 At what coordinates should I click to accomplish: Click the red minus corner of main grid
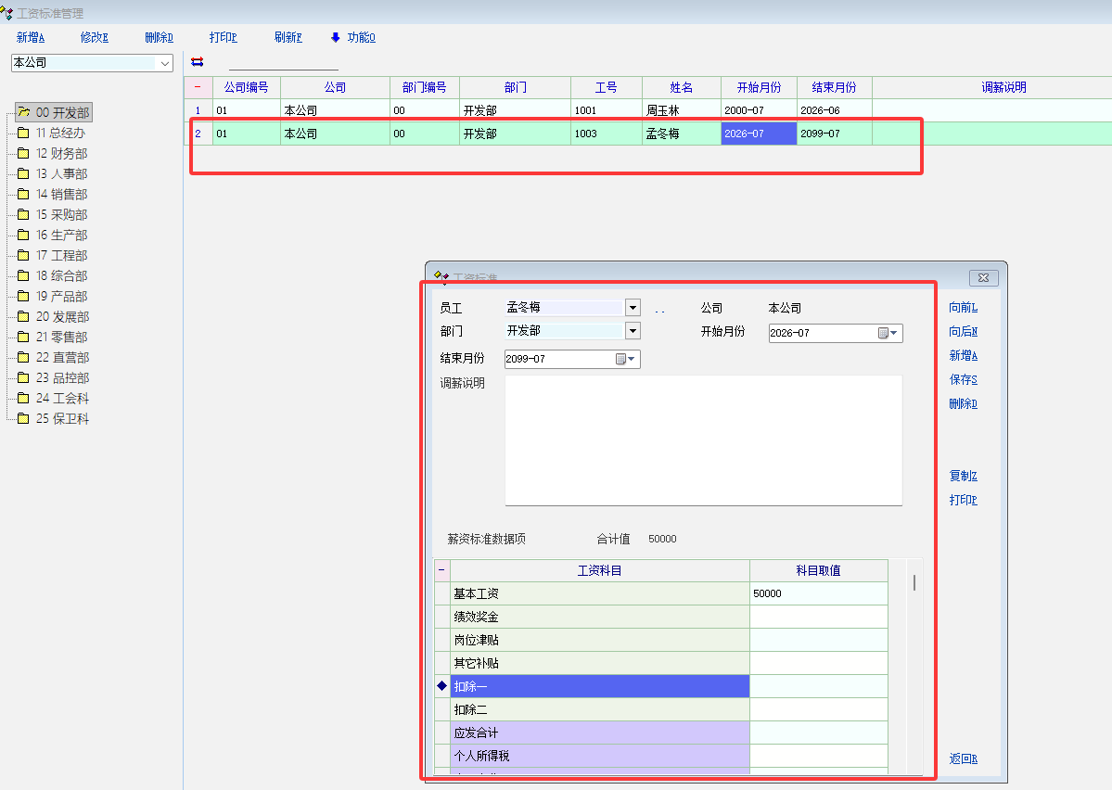tap(198, 87)
